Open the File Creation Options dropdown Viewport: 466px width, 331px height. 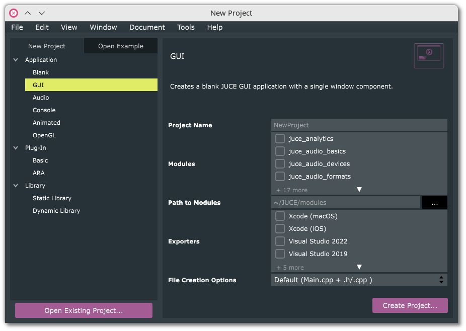coord(359,280)
